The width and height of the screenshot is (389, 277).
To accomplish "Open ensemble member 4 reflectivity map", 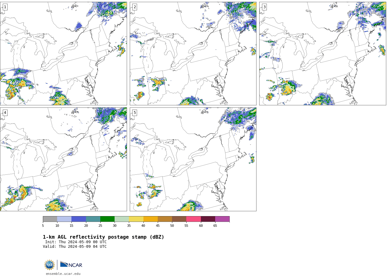I will tap(64, 159).
